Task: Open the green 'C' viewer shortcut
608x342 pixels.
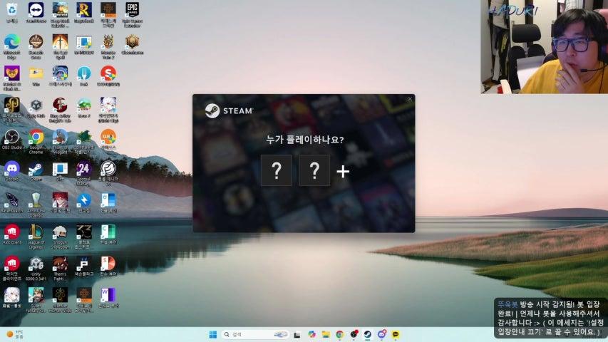Action: pyautogui.click(x=108, y=234)
